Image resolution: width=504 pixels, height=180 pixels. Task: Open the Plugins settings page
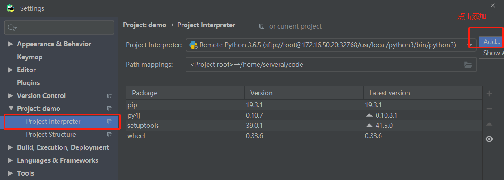28,83
